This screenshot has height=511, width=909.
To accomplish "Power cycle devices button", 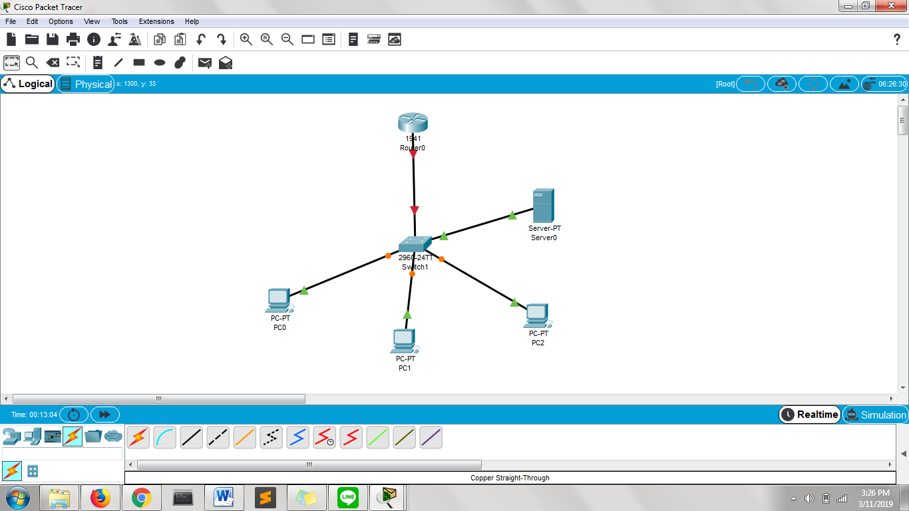I will (x=74, y=415).
